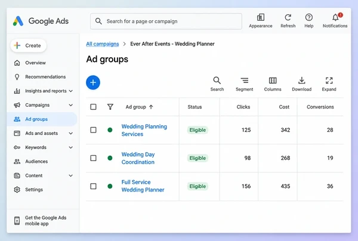Click green status dot for Full Service Wedding Planner
The image size is (358, 241).
pos(110,186)
